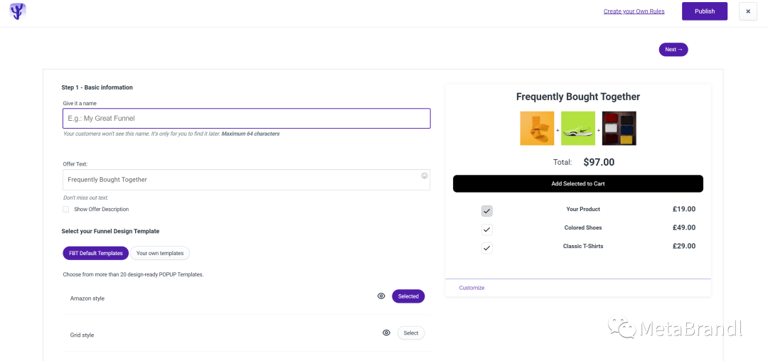Close the funnel editor with X

pos(748,11)
